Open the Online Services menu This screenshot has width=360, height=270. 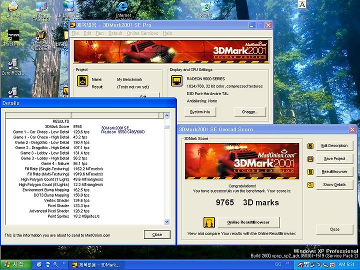pos(142,33)
